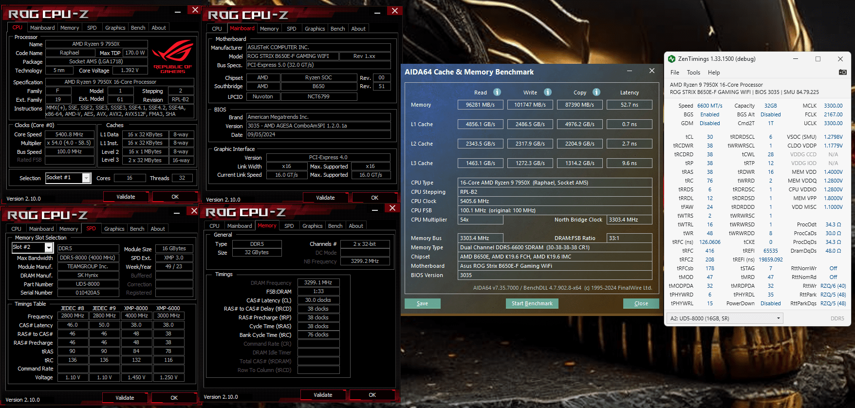The image size is (855, 408).
Task: Select CPU tab in SPD CPU-Z window
Action: pyautogui.click(x=16, y=229)
